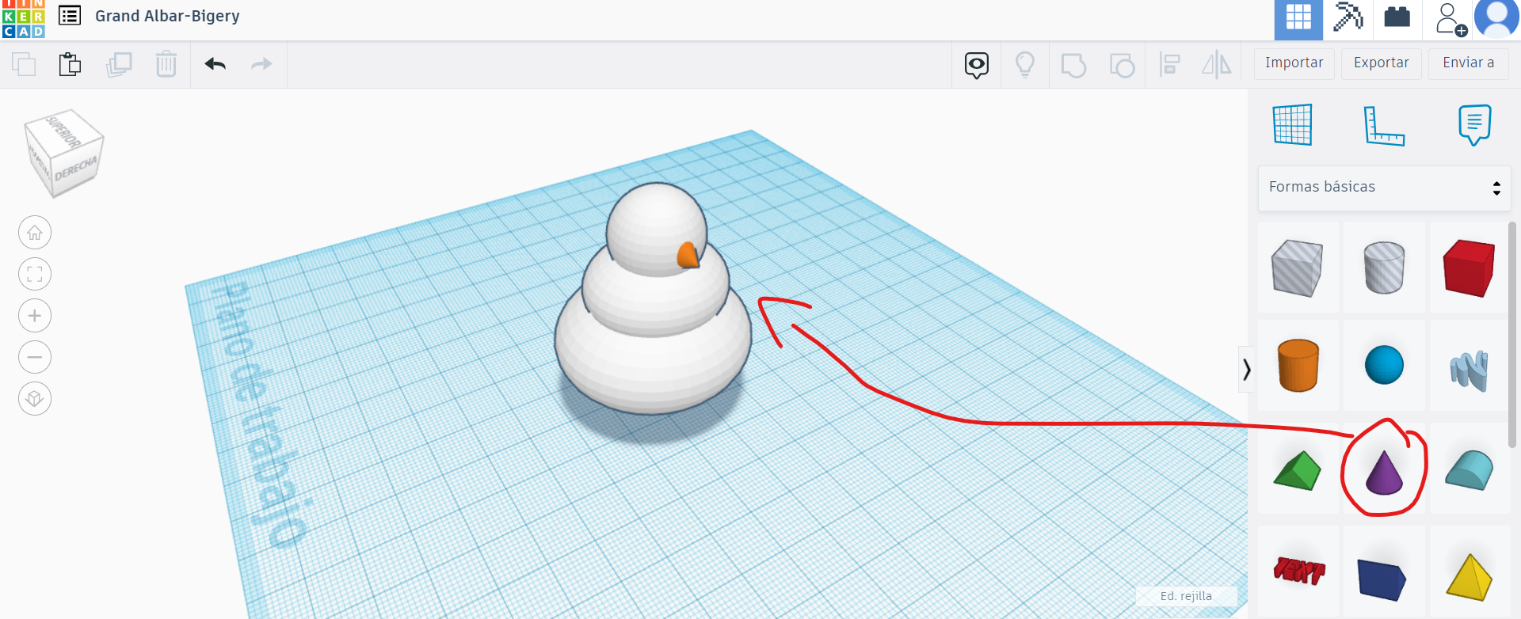
Task: Pick the teal round roof shape
Action: (x=1470, y=470)
